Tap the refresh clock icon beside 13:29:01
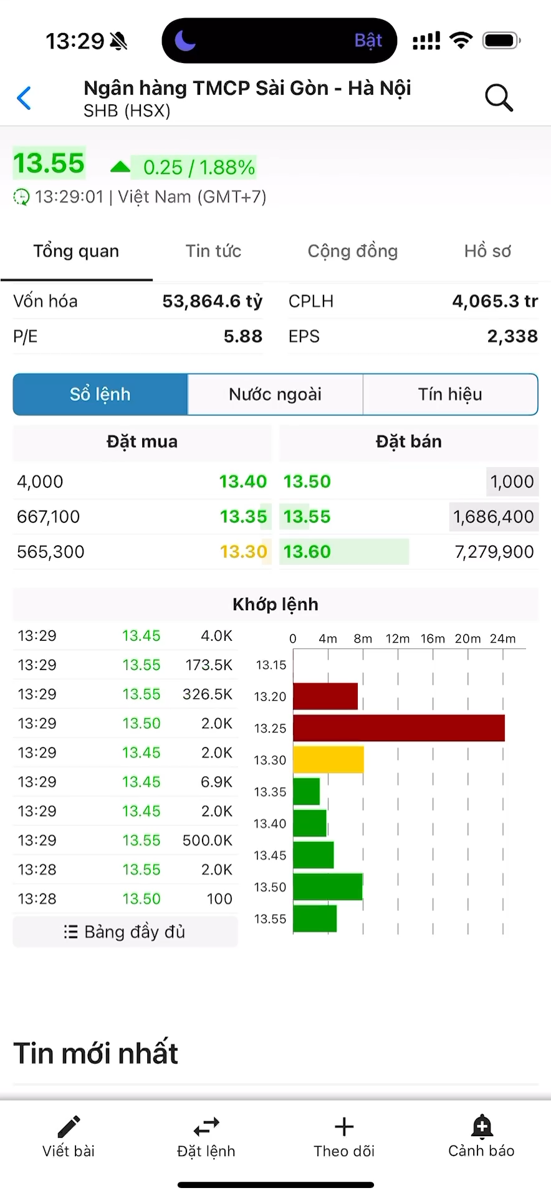 click(21, 197)
